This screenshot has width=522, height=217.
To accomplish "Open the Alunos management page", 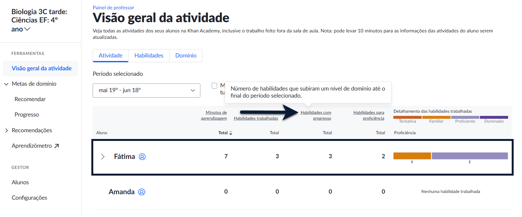I will click(x=20, y=182).
